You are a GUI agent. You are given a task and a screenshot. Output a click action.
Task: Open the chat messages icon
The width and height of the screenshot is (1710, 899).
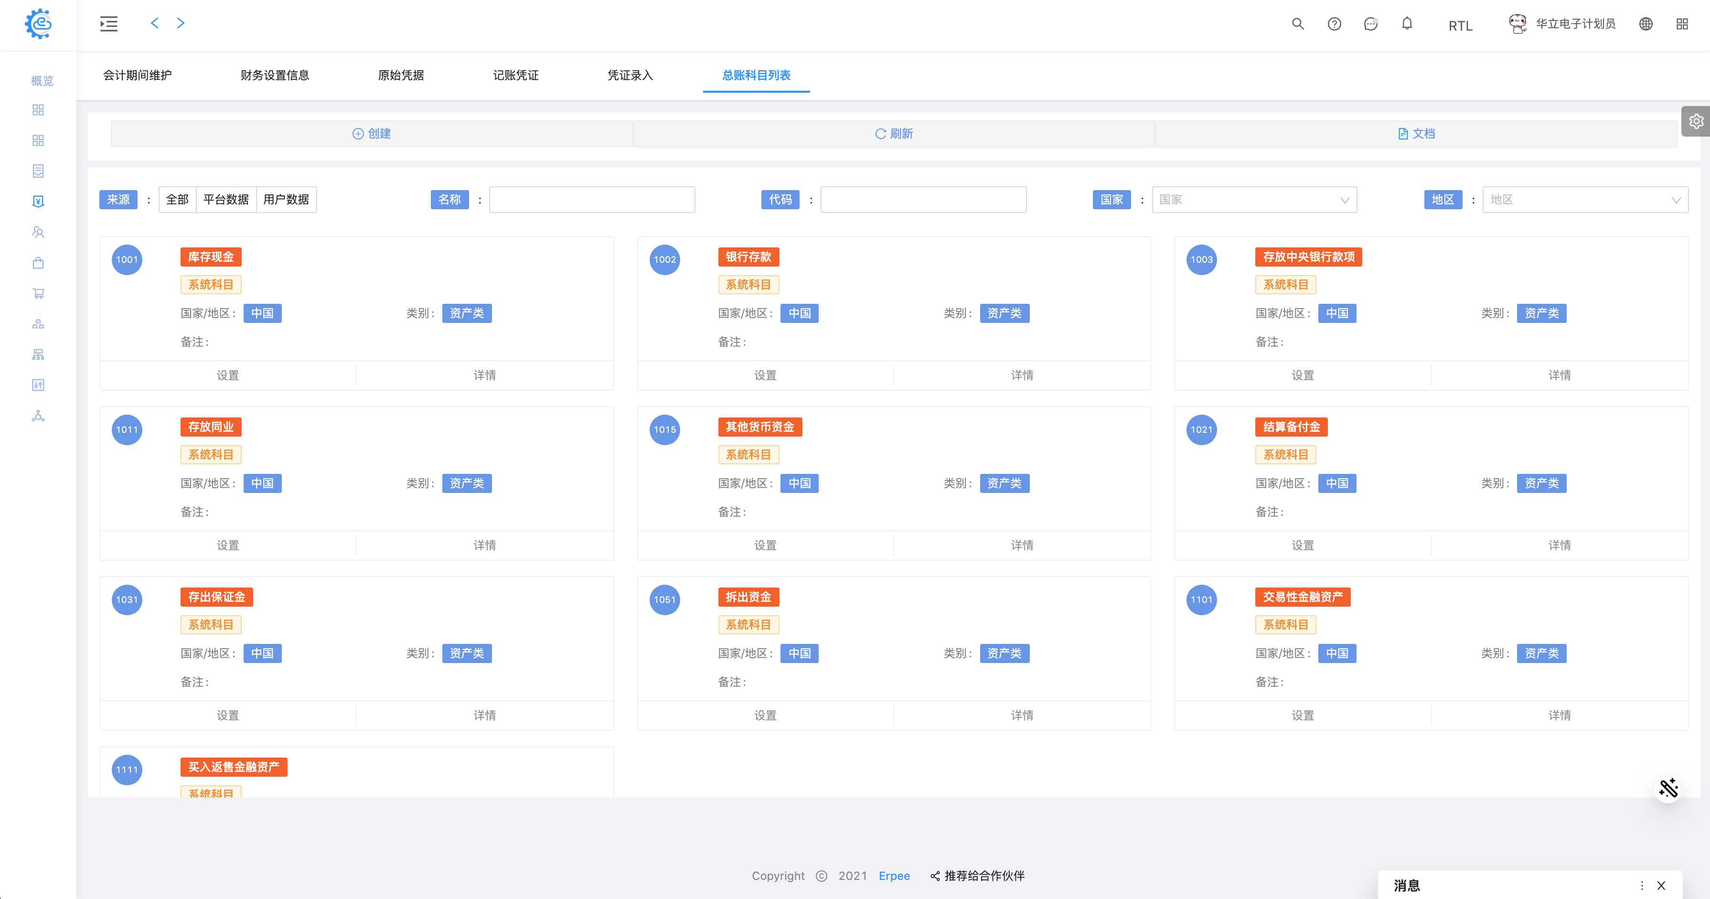tap(1370, 24)
